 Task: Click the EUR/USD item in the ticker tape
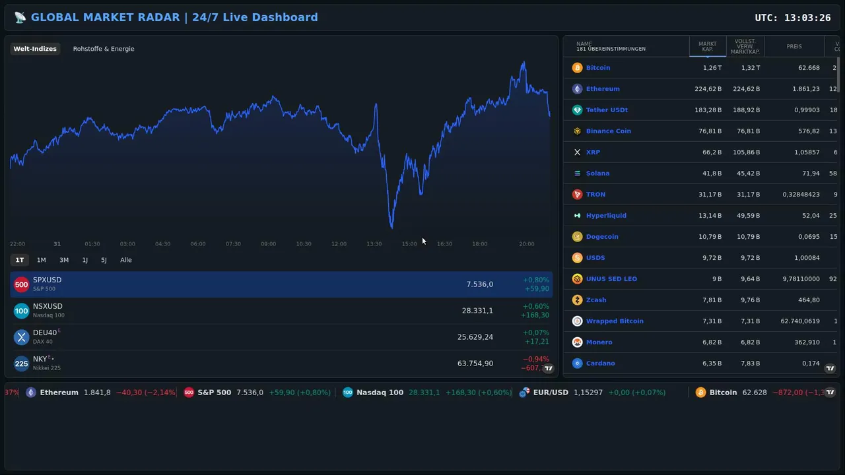tap(592, 393)
